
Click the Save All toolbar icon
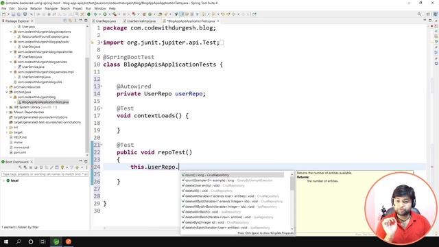point(19,14)
